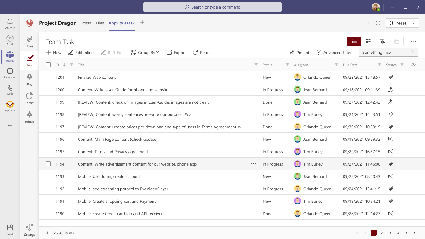Select the Report section in the eTask sidebar
The width and height of the screenshot is (425, 239).
click(29, 98)
